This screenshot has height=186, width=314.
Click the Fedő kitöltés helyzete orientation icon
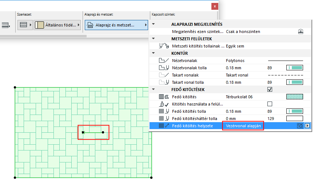coord(164,126)
